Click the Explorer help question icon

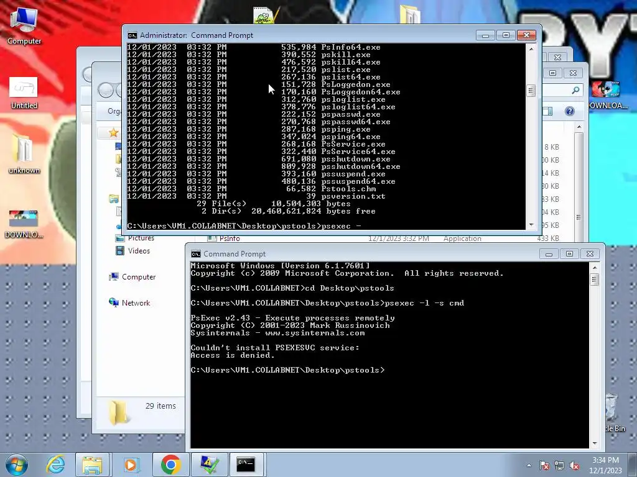570,111
